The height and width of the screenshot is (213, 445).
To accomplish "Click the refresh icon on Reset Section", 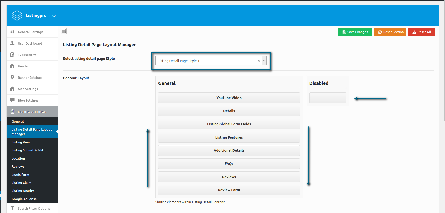I will click(x=380, y=32).
